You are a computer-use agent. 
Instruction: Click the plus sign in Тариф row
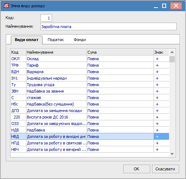click(157, 65)
